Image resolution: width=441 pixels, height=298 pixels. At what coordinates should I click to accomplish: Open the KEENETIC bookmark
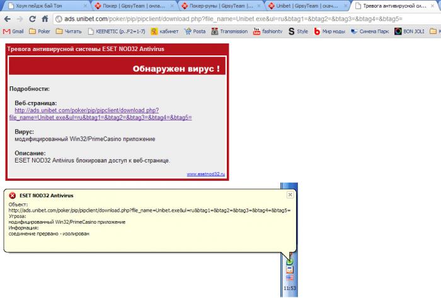click(116, 32)
